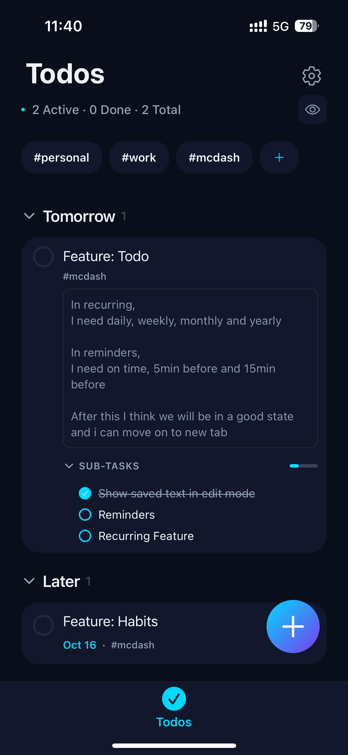The width and height of the screenshot is (348, 755).
Task: Tap the battery indicator in status bar
Action: point(307,26)
